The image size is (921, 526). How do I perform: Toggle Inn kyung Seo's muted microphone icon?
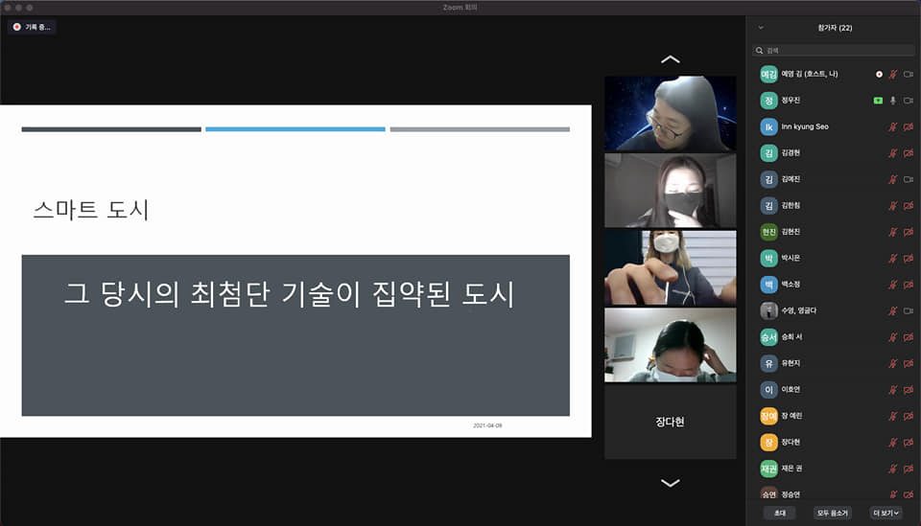893,126
